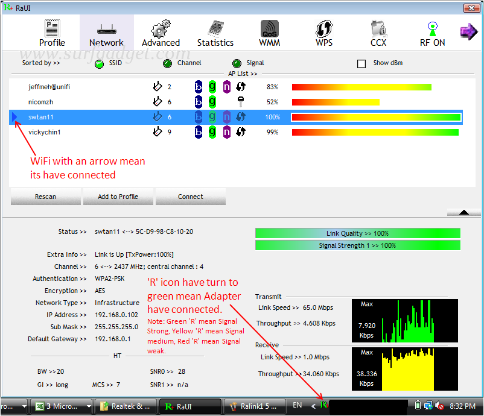Click the network connection tray icon

428,406
